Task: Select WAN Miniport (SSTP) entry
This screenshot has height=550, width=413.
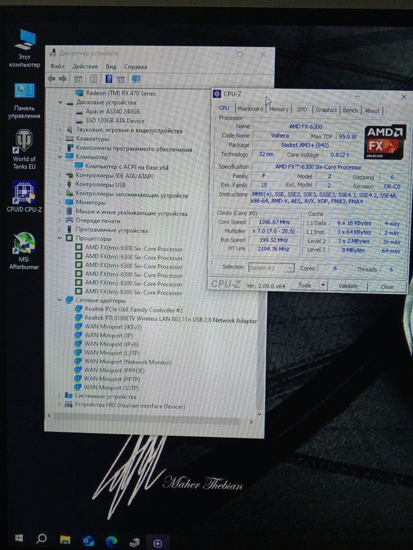Action: pyautogui.click(x=111, y=388)
